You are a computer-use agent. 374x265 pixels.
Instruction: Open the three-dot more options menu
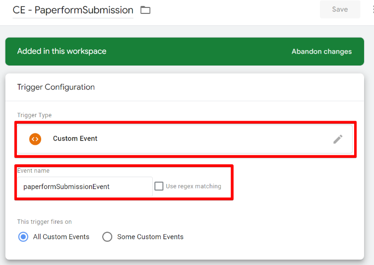pos(372,9)
